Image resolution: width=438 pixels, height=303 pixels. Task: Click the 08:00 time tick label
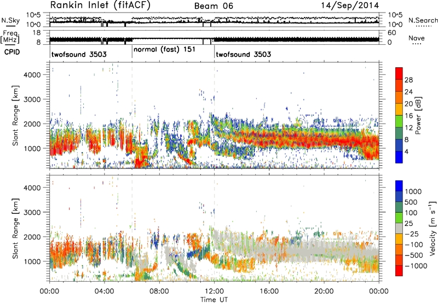(x=159, y=291)
